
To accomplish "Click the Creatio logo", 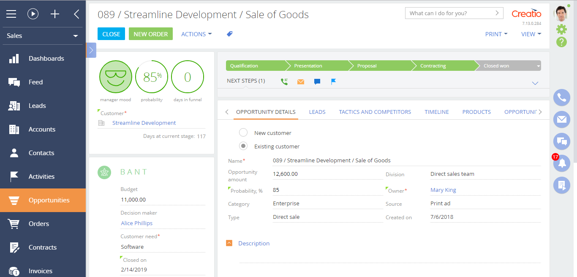I will (526, 13).
